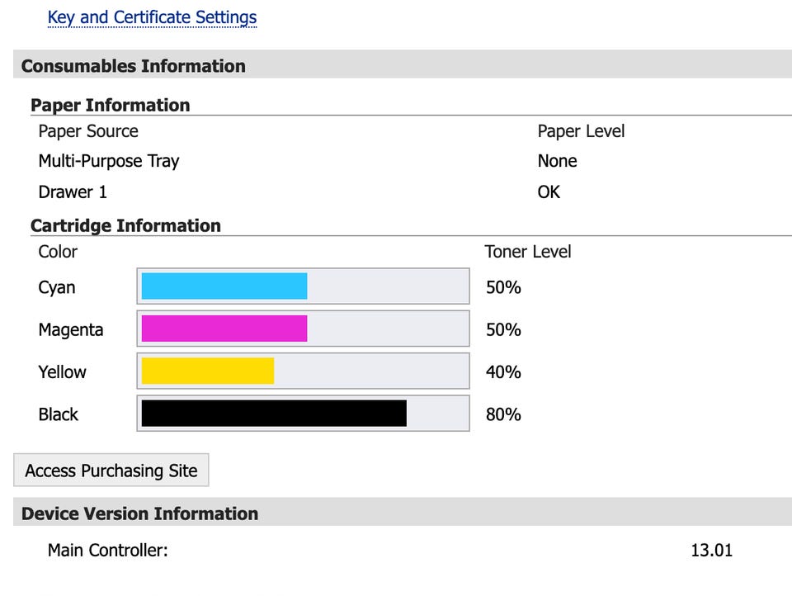Click the black toner 80% value
The image size is (792, 596).
pyautogui.click(x=503, y=414)
